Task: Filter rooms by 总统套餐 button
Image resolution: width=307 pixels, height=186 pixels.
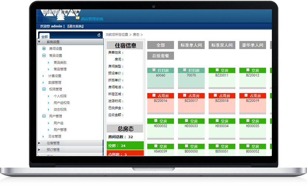Action: pyautogui.click(x=161, y=56)
